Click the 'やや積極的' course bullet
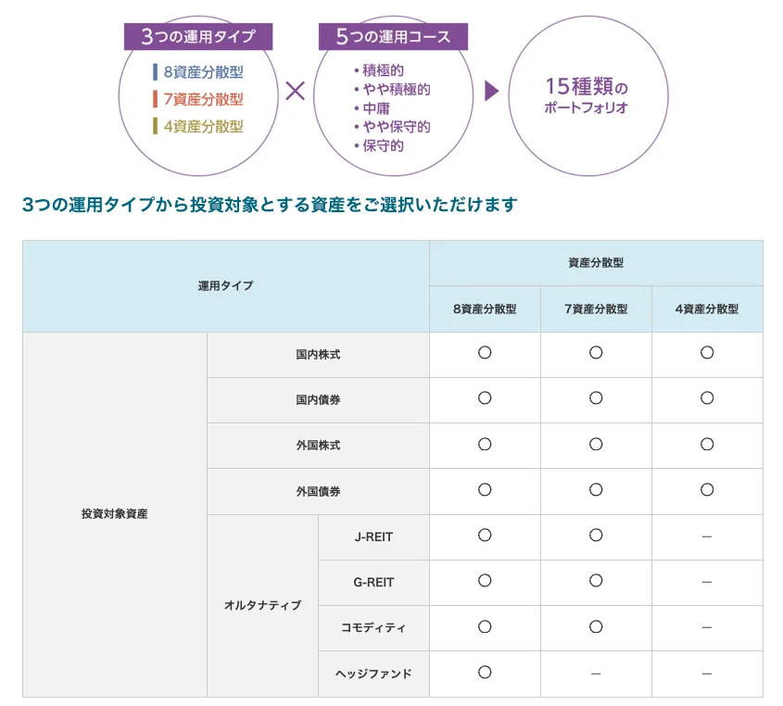Viewport: 783px width, 706px height. pyautogui.click(x=392, y=89)
